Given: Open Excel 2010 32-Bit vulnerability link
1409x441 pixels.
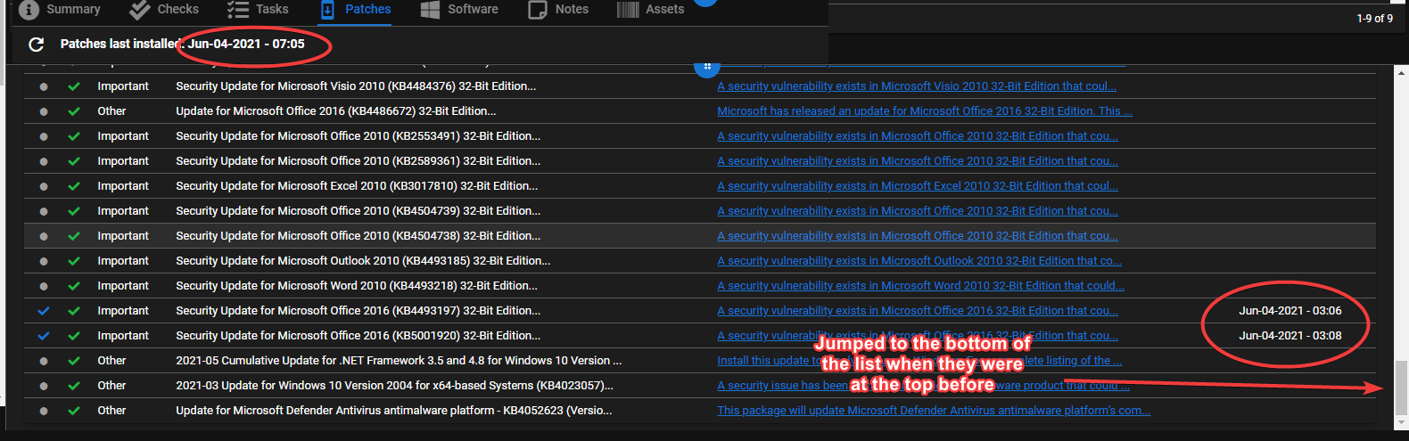Looking at the screenshot, I should [918, 186].
